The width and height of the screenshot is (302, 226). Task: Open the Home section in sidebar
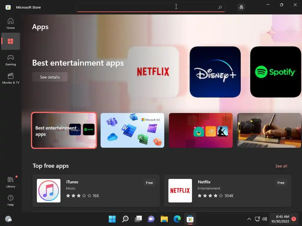[x=11, y=24]
